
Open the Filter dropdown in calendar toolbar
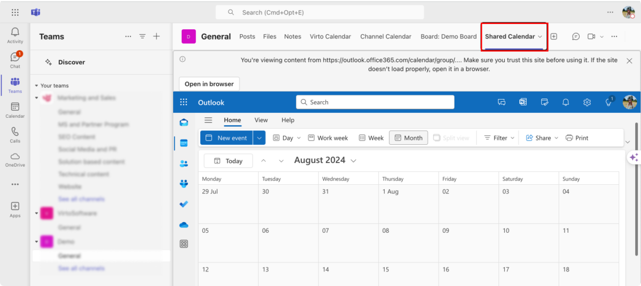(499, 138)
